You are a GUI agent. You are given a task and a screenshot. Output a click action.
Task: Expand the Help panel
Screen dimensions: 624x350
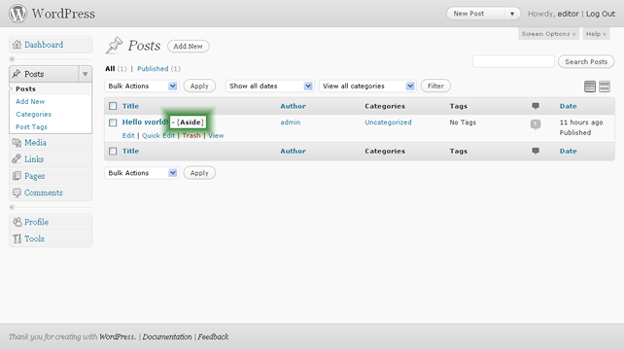click(x=596, y=34)
